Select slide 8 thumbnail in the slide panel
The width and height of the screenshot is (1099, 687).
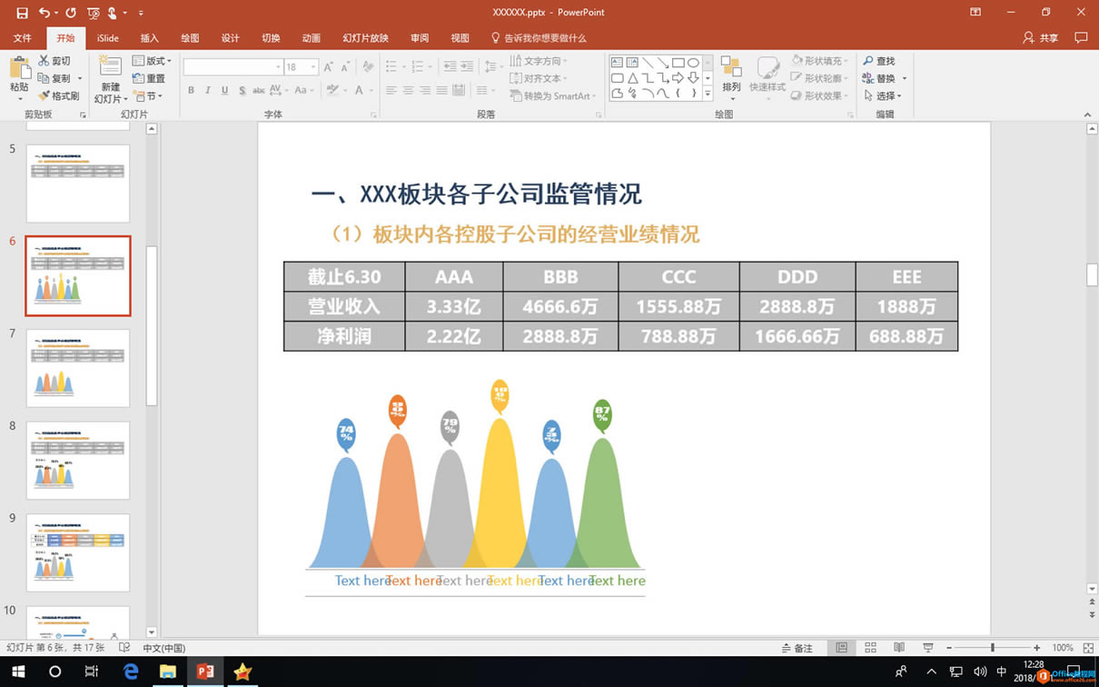click(x=78, y=460)
